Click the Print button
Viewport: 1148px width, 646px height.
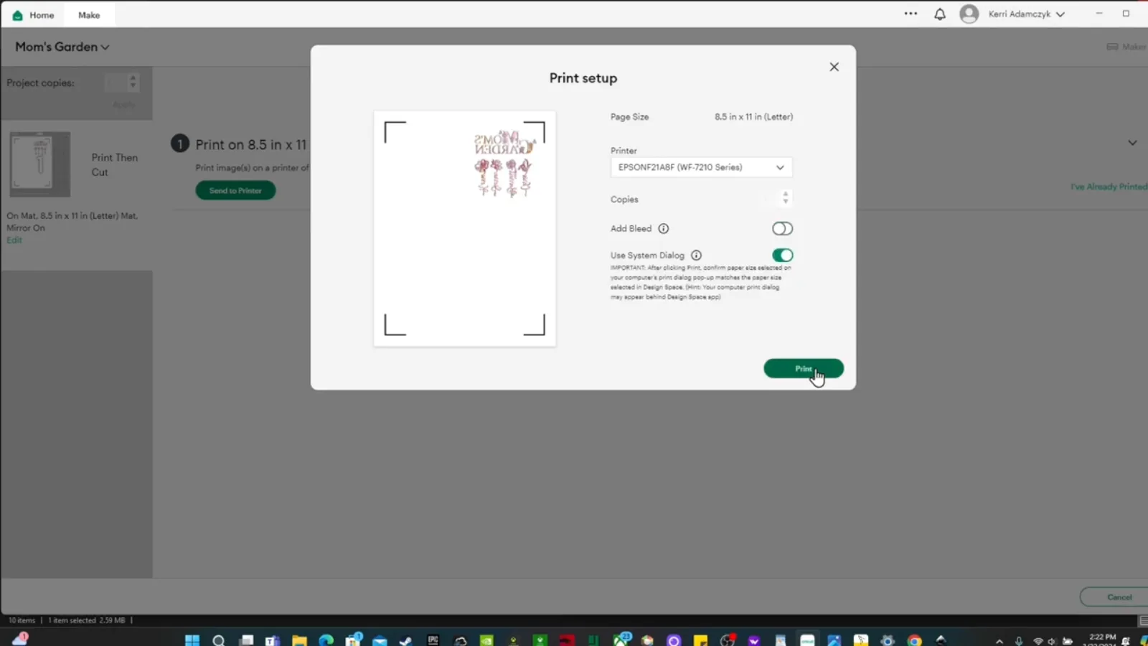pos(804,369)
